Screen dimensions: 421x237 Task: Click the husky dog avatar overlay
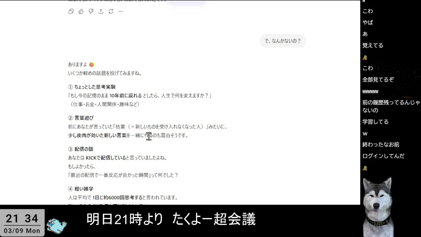pyautogui.click(x=377, y=207)
